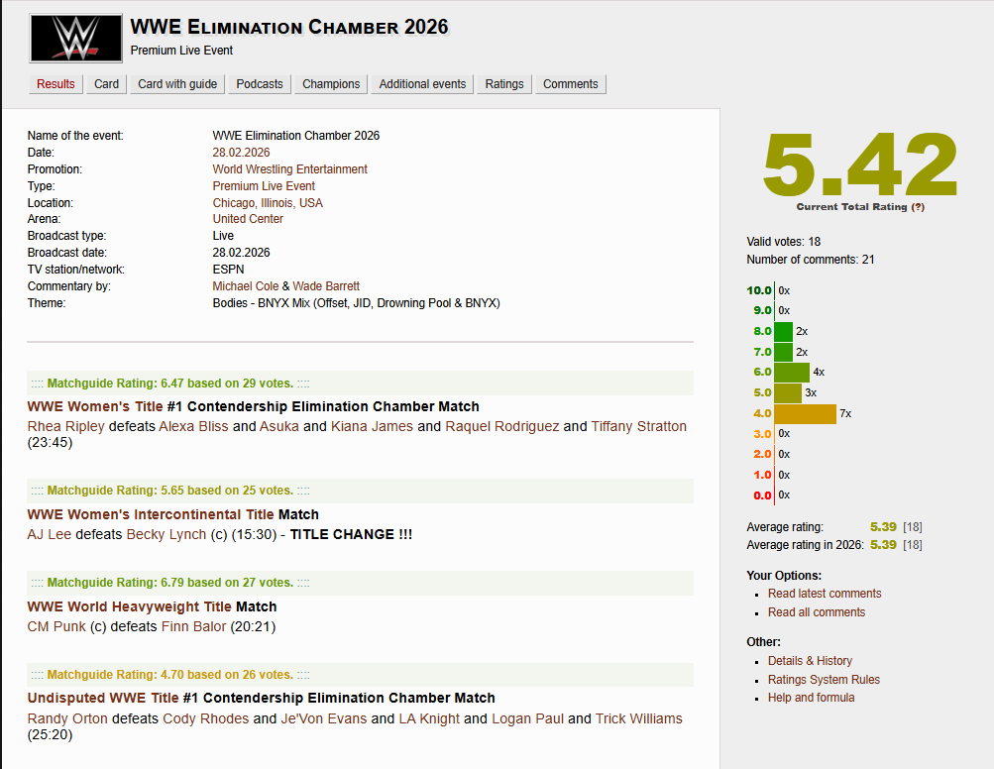
Task: Open World Wrestling Entertainment promotion link
Action: [x=289, y=169]
